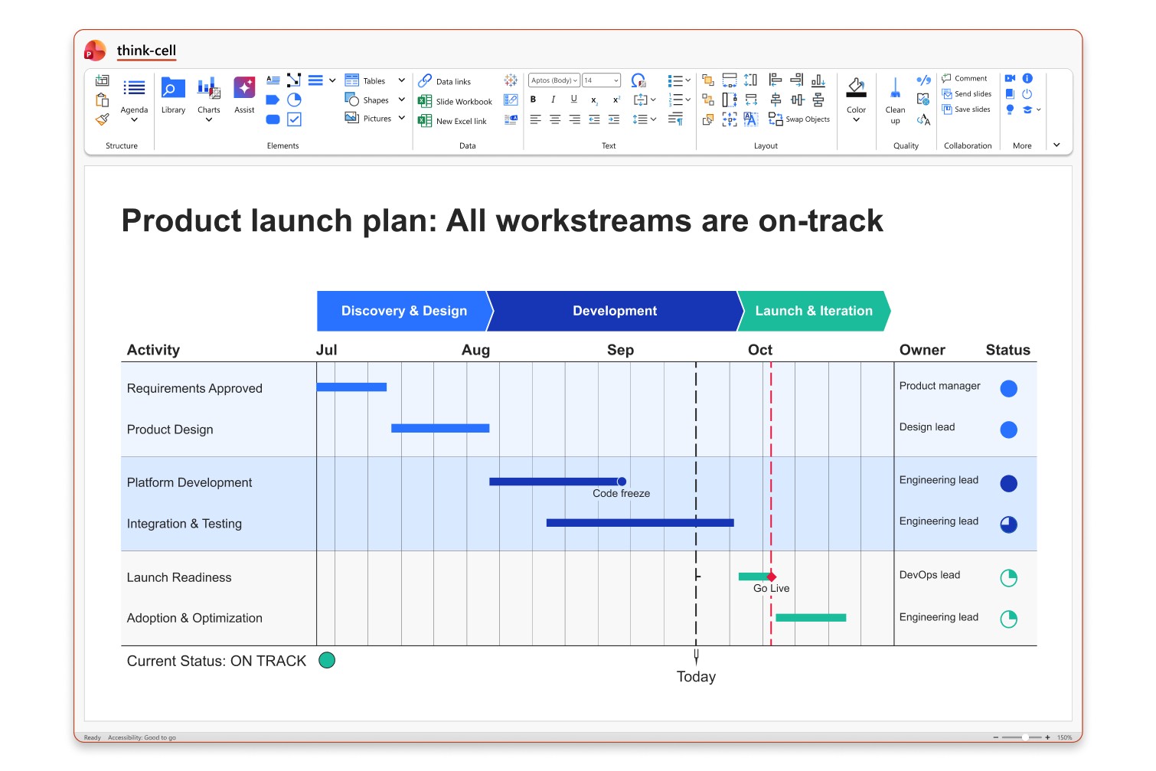Toggle subscript formatting
This screenshot has height=771, width=1156.
click(594, 100)
